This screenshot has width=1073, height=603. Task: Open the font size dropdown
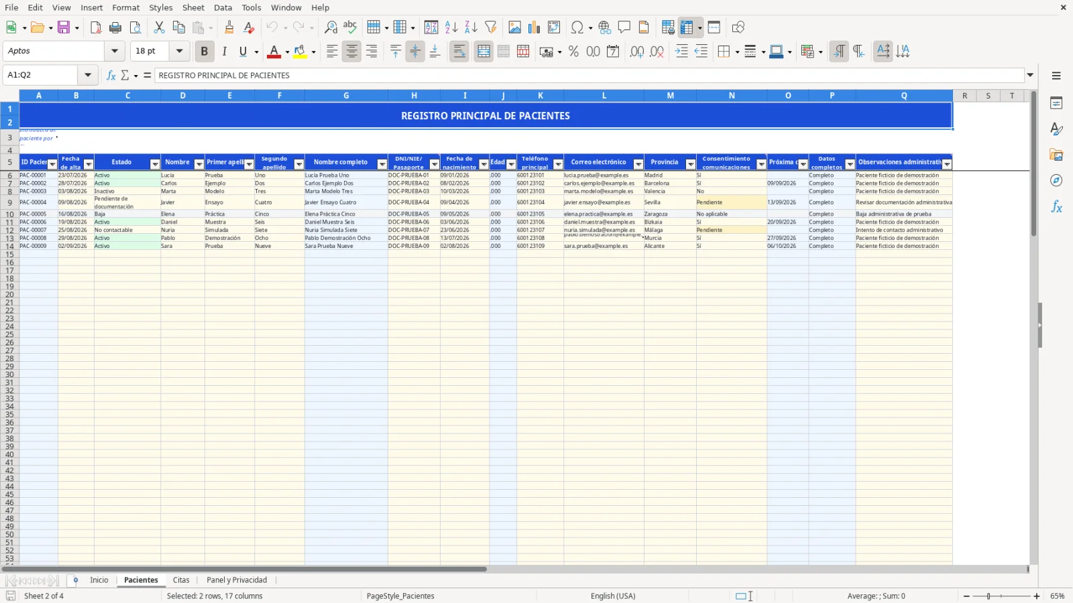[179, 51]
